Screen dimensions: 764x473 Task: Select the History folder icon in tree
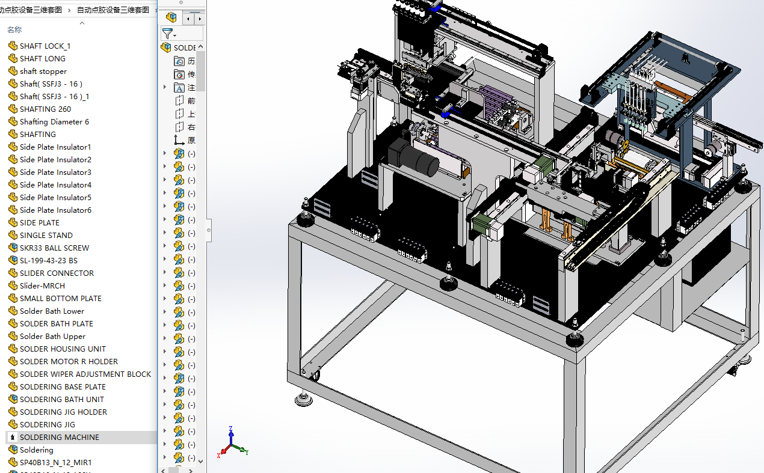tap(179, 61)
